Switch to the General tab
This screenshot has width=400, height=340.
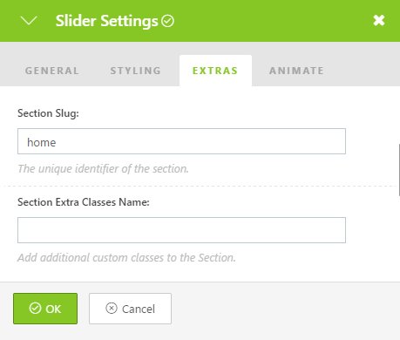coord(52,71)
